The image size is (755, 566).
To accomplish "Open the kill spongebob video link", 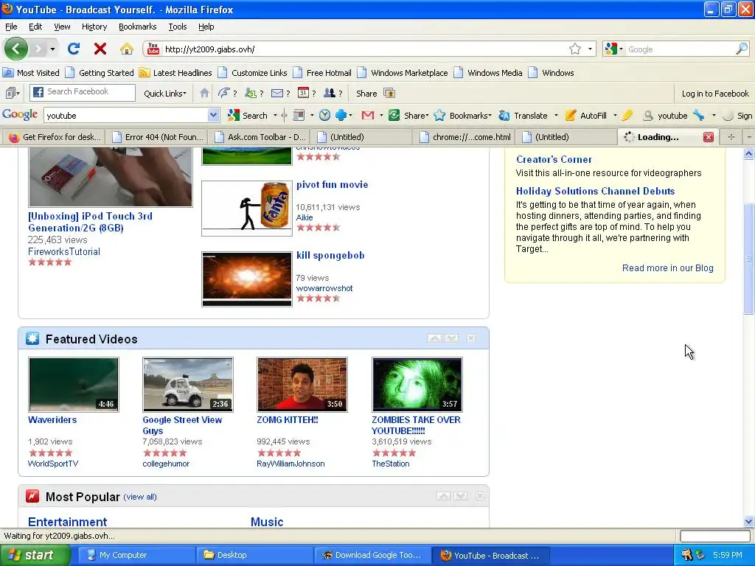I will [x=330, y=255].
